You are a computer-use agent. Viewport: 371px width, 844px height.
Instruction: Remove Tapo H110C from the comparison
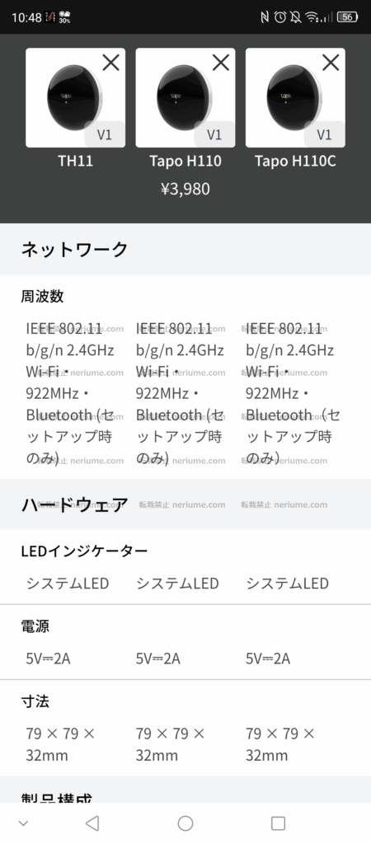331,63
